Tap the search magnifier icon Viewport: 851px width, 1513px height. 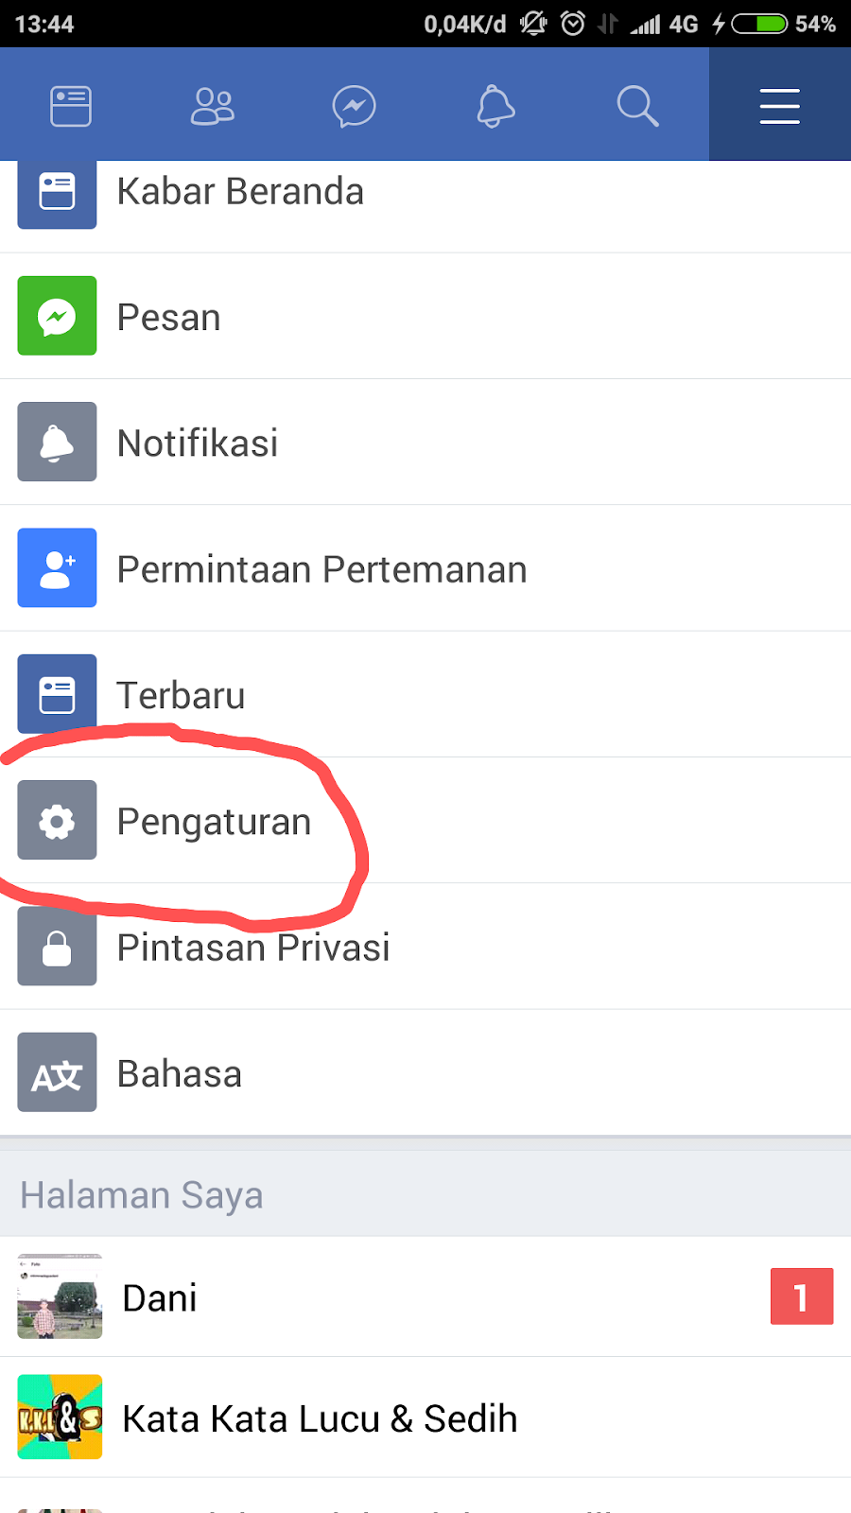(637, 106)
